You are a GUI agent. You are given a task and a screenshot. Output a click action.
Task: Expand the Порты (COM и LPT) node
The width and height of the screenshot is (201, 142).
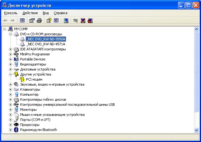[10, 120]
